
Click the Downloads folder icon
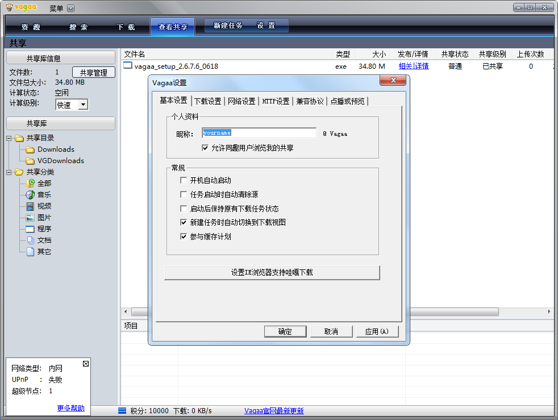coord(30,149)
